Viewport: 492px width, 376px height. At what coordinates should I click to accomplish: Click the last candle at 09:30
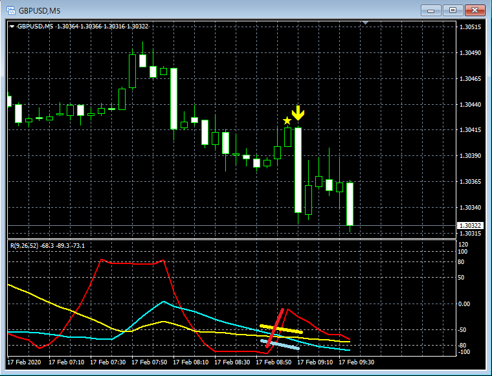(350, 204)
